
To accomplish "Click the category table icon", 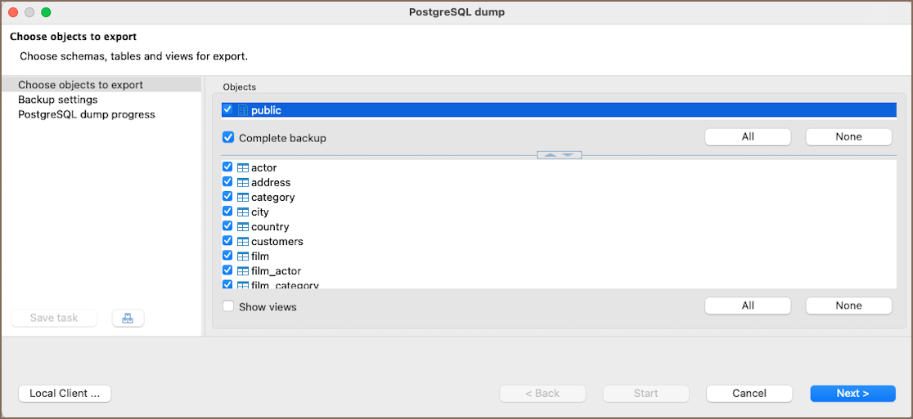I will pos(243,198).
